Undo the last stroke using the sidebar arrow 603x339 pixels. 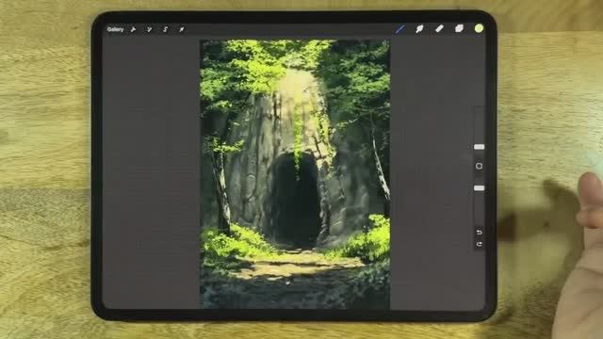tap(479, 233)
